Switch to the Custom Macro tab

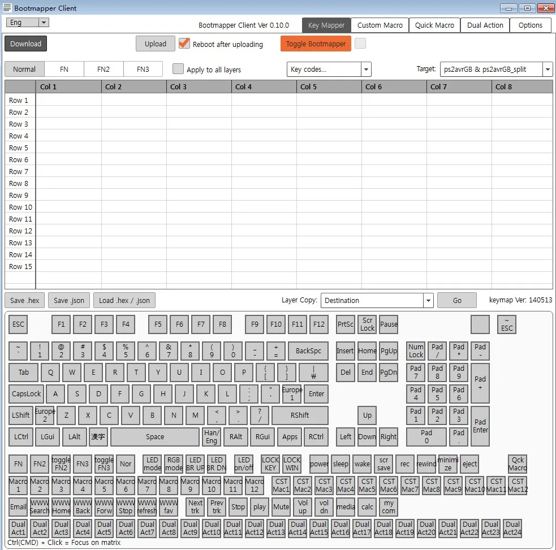coord(380,25)
